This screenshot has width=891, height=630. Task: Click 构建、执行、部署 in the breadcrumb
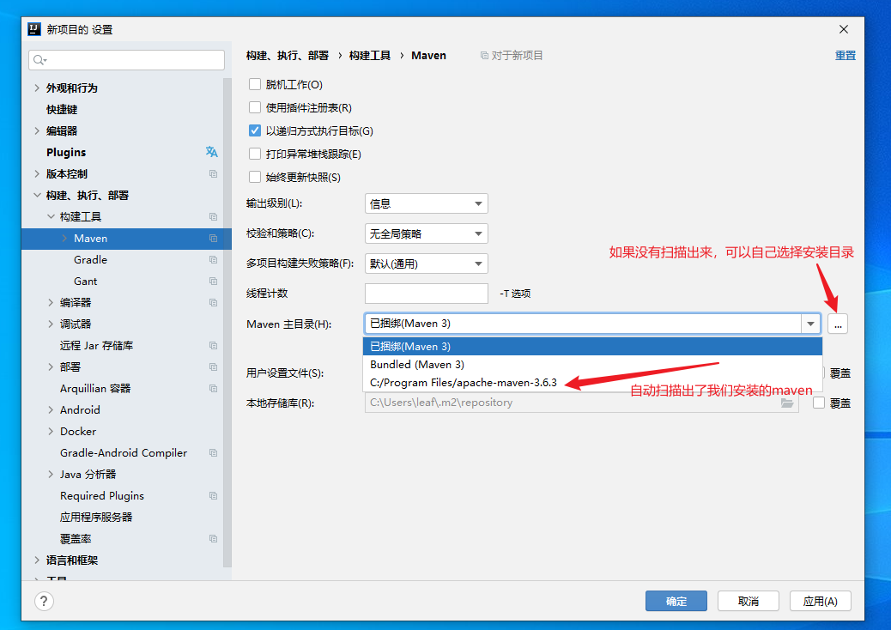pos(289,55)
